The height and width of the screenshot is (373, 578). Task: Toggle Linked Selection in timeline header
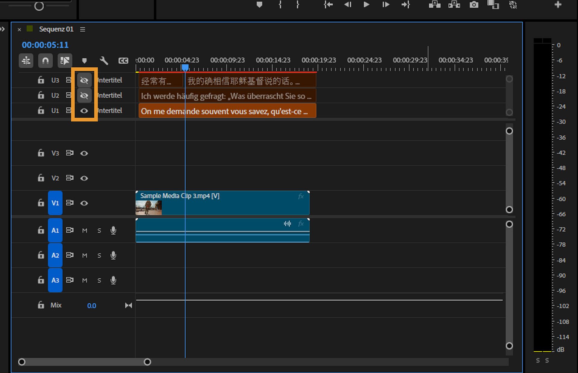tap(65, 61)
